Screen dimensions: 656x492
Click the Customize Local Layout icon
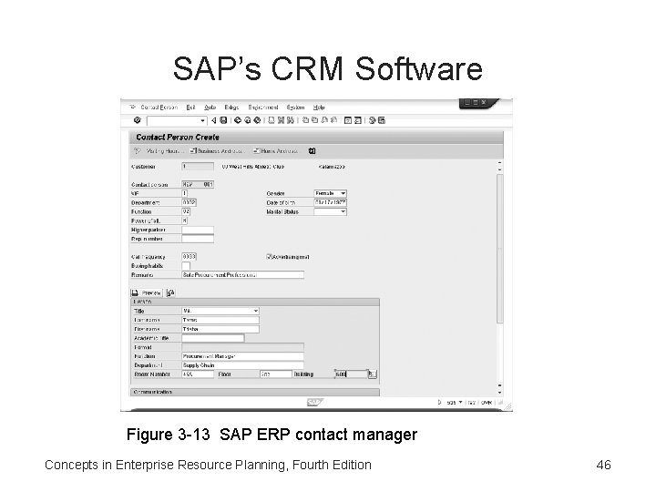382,120
